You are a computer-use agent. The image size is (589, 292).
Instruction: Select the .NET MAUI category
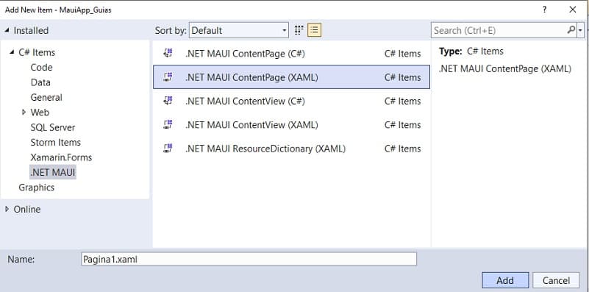(53, 173)
